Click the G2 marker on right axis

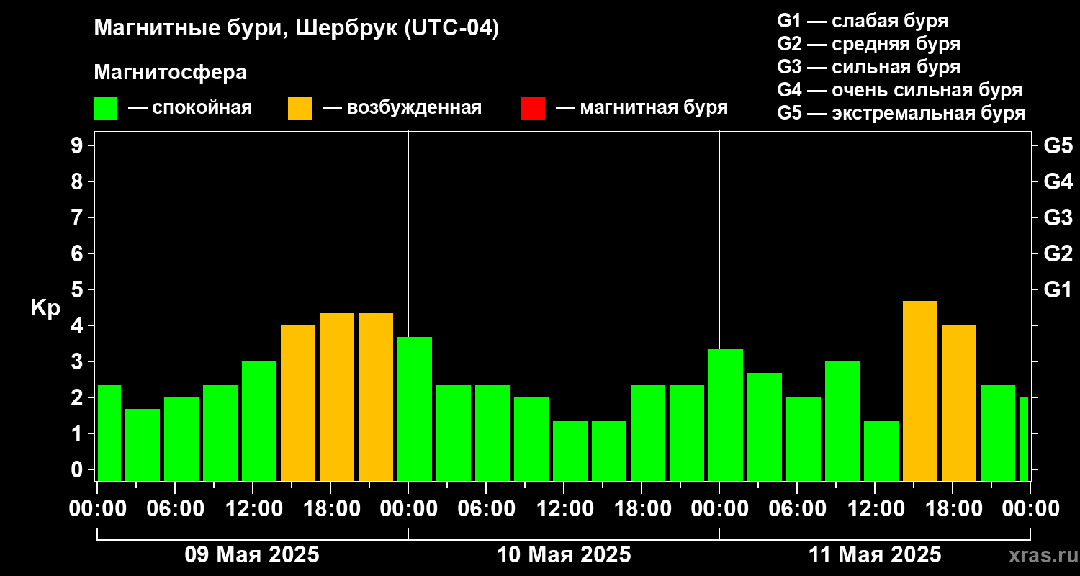pos(1058,253)
